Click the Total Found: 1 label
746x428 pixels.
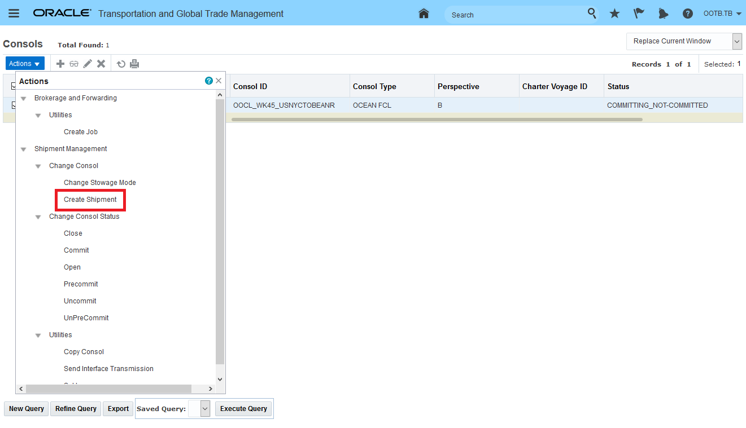point(84,45)
